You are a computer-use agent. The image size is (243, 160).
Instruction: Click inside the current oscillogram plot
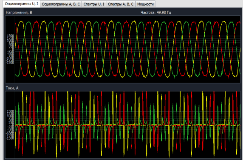[123, 125]
